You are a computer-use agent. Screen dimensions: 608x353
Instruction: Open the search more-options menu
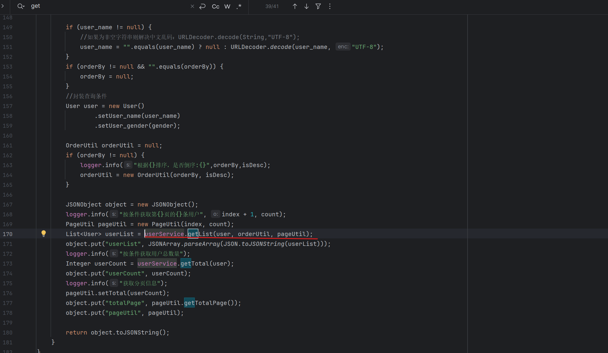[330, 6]
